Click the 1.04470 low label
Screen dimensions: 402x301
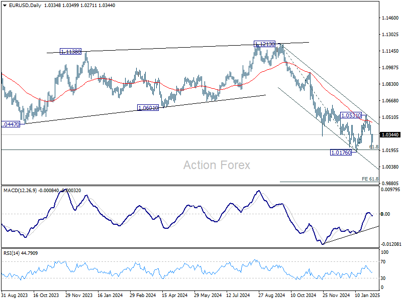(10, 124)
